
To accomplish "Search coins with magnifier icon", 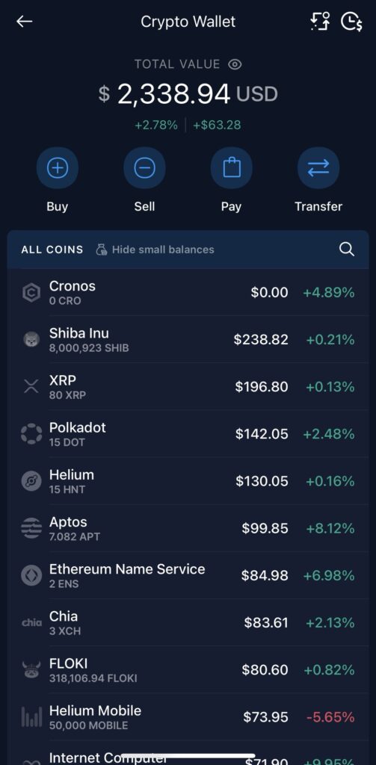I will pos(347,250).
